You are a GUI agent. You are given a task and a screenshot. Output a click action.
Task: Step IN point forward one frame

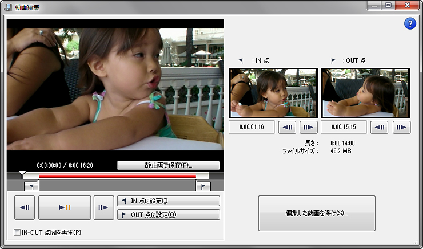pyautogui.click(x=309, y=127)
